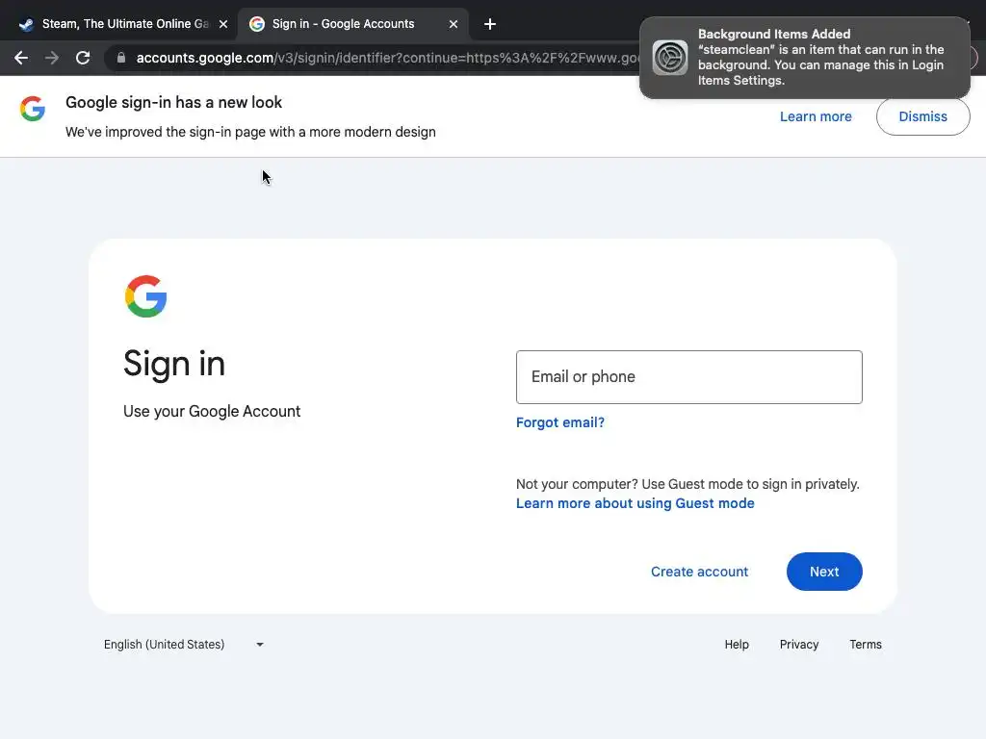The image size is (986, 739).
Task: Select the Sign in - Google Accounts tab
Action: click(x=353, y=24)
